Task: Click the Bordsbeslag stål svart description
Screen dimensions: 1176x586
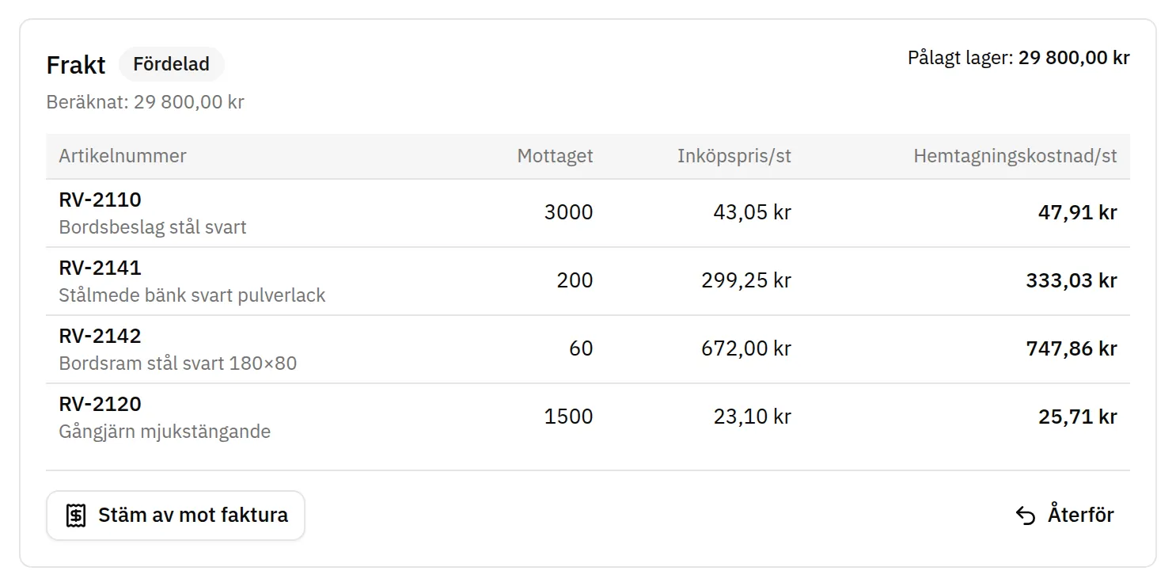Action: coord(153,227)
